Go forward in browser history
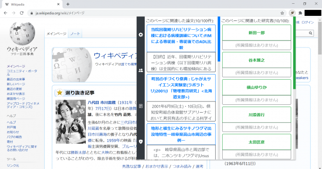322x169 pixels. (14, 13)
